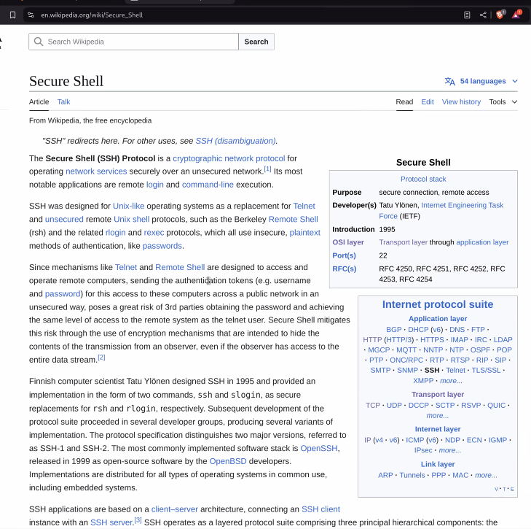Image resolution: width=531 pixels, height=529 pixels.
Task: Open Transport layer heading in sidebar
Action: coord(438,394)
